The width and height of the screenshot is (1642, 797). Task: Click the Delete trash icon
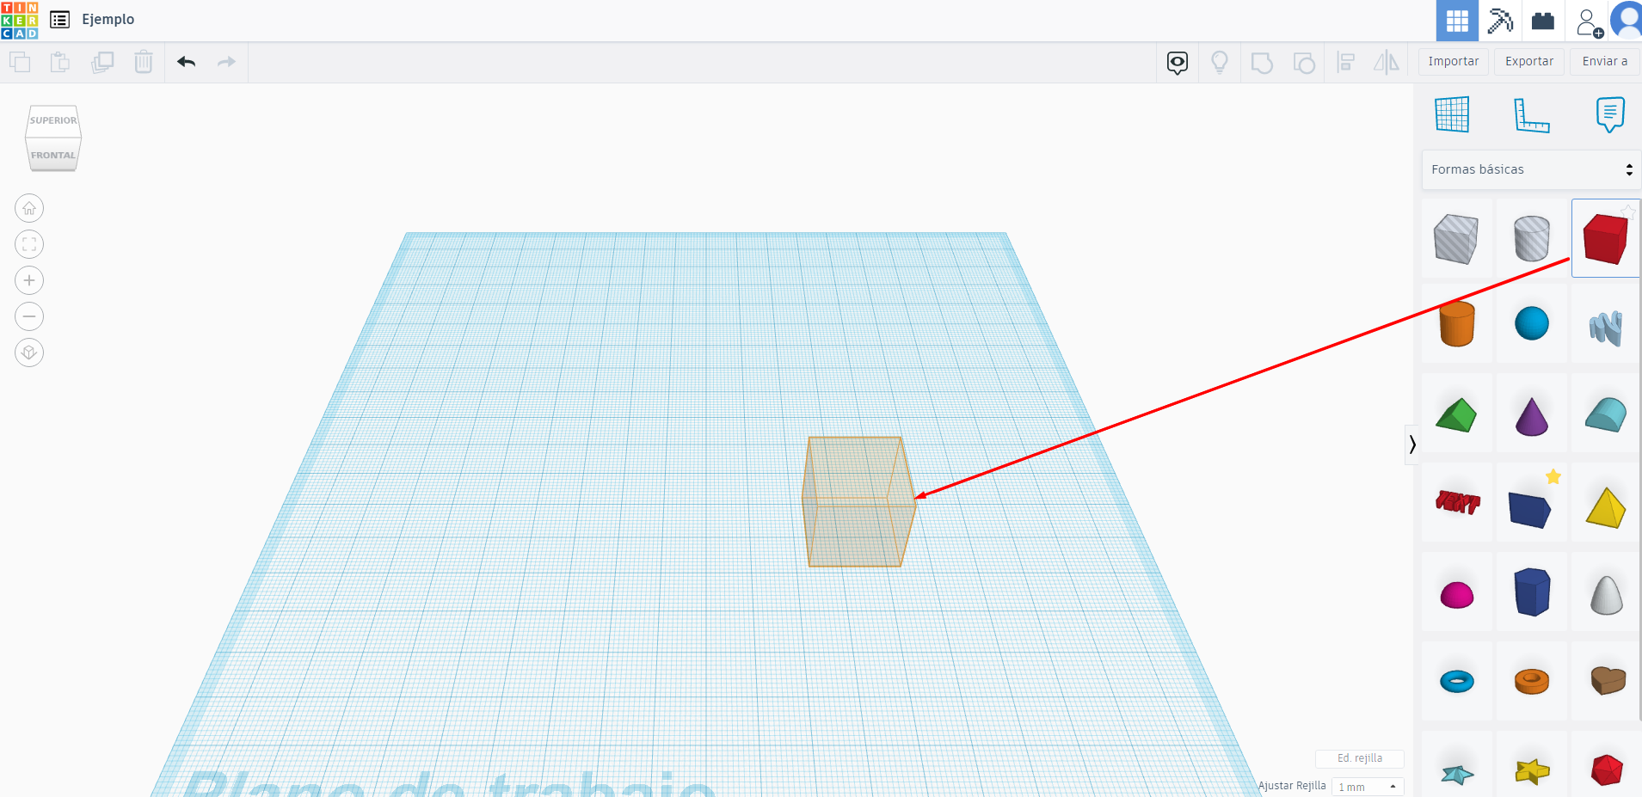pos(144,62)
